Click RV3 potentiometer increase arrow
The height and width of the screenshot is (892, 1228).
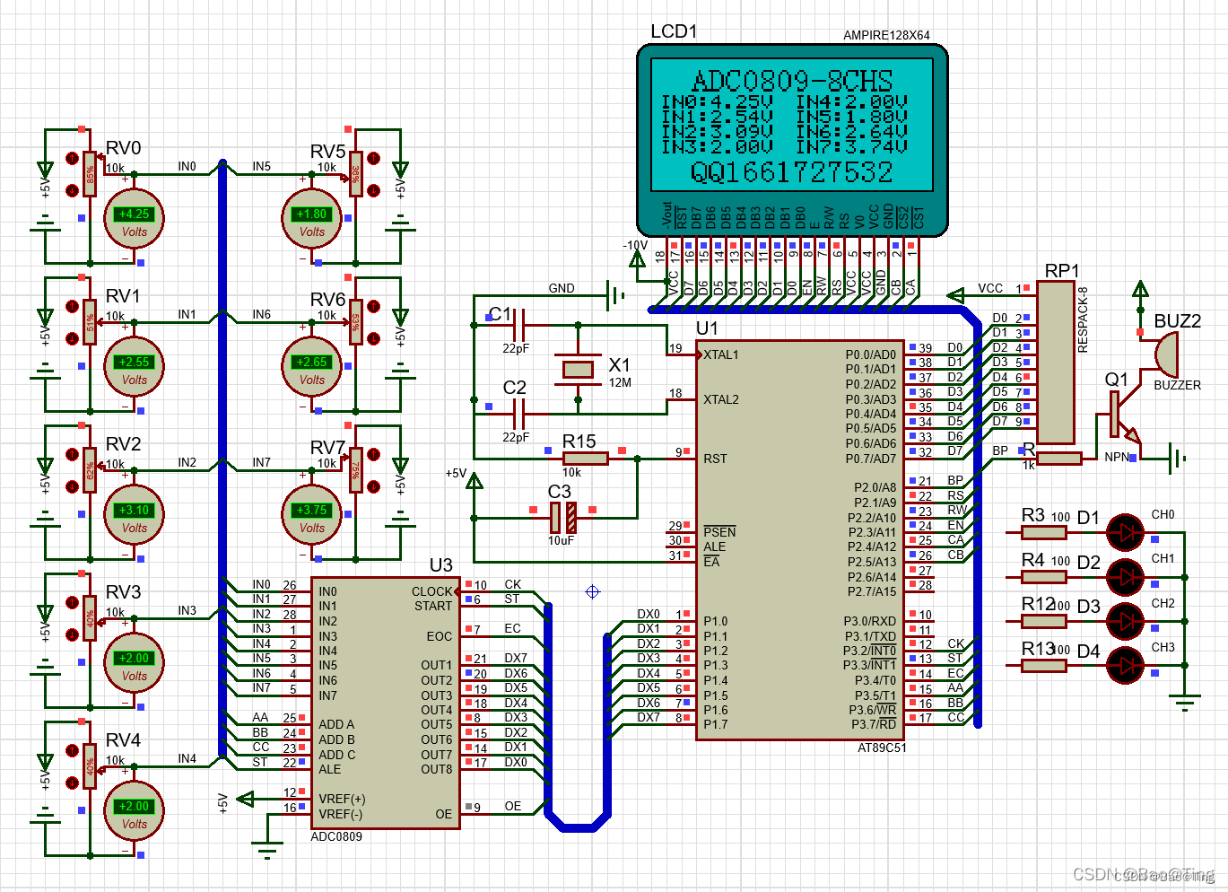72,602
